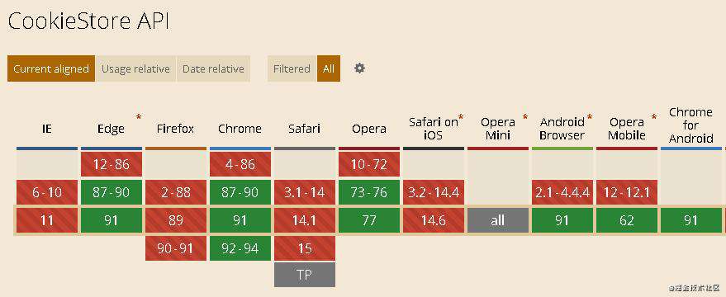Switch to Usage relative view

pyautogui.click(x=135, y=68)
